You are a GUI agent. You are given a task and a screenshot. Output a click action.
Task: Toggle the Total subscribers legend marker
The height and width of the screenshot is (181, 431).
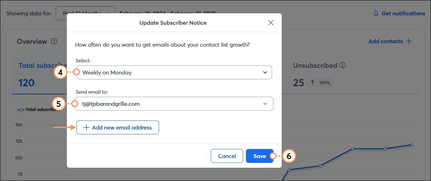(21, 110)
